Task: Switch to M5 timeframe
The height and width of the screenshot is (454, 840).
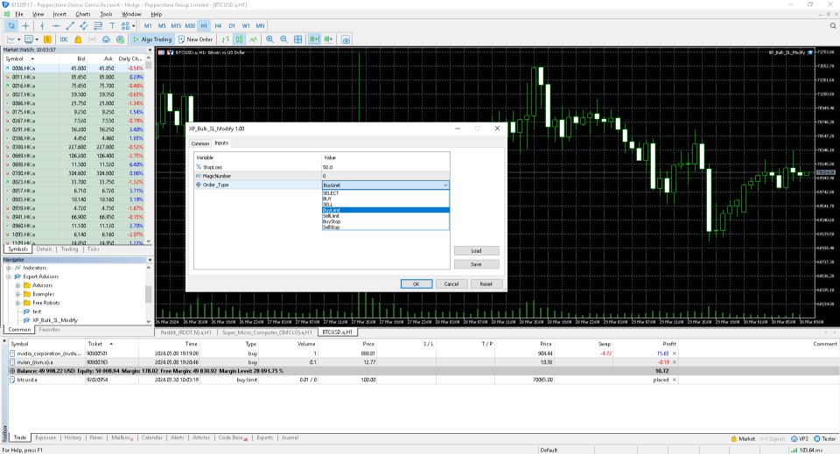Action: pyautogui.click(x=162, y=25)
